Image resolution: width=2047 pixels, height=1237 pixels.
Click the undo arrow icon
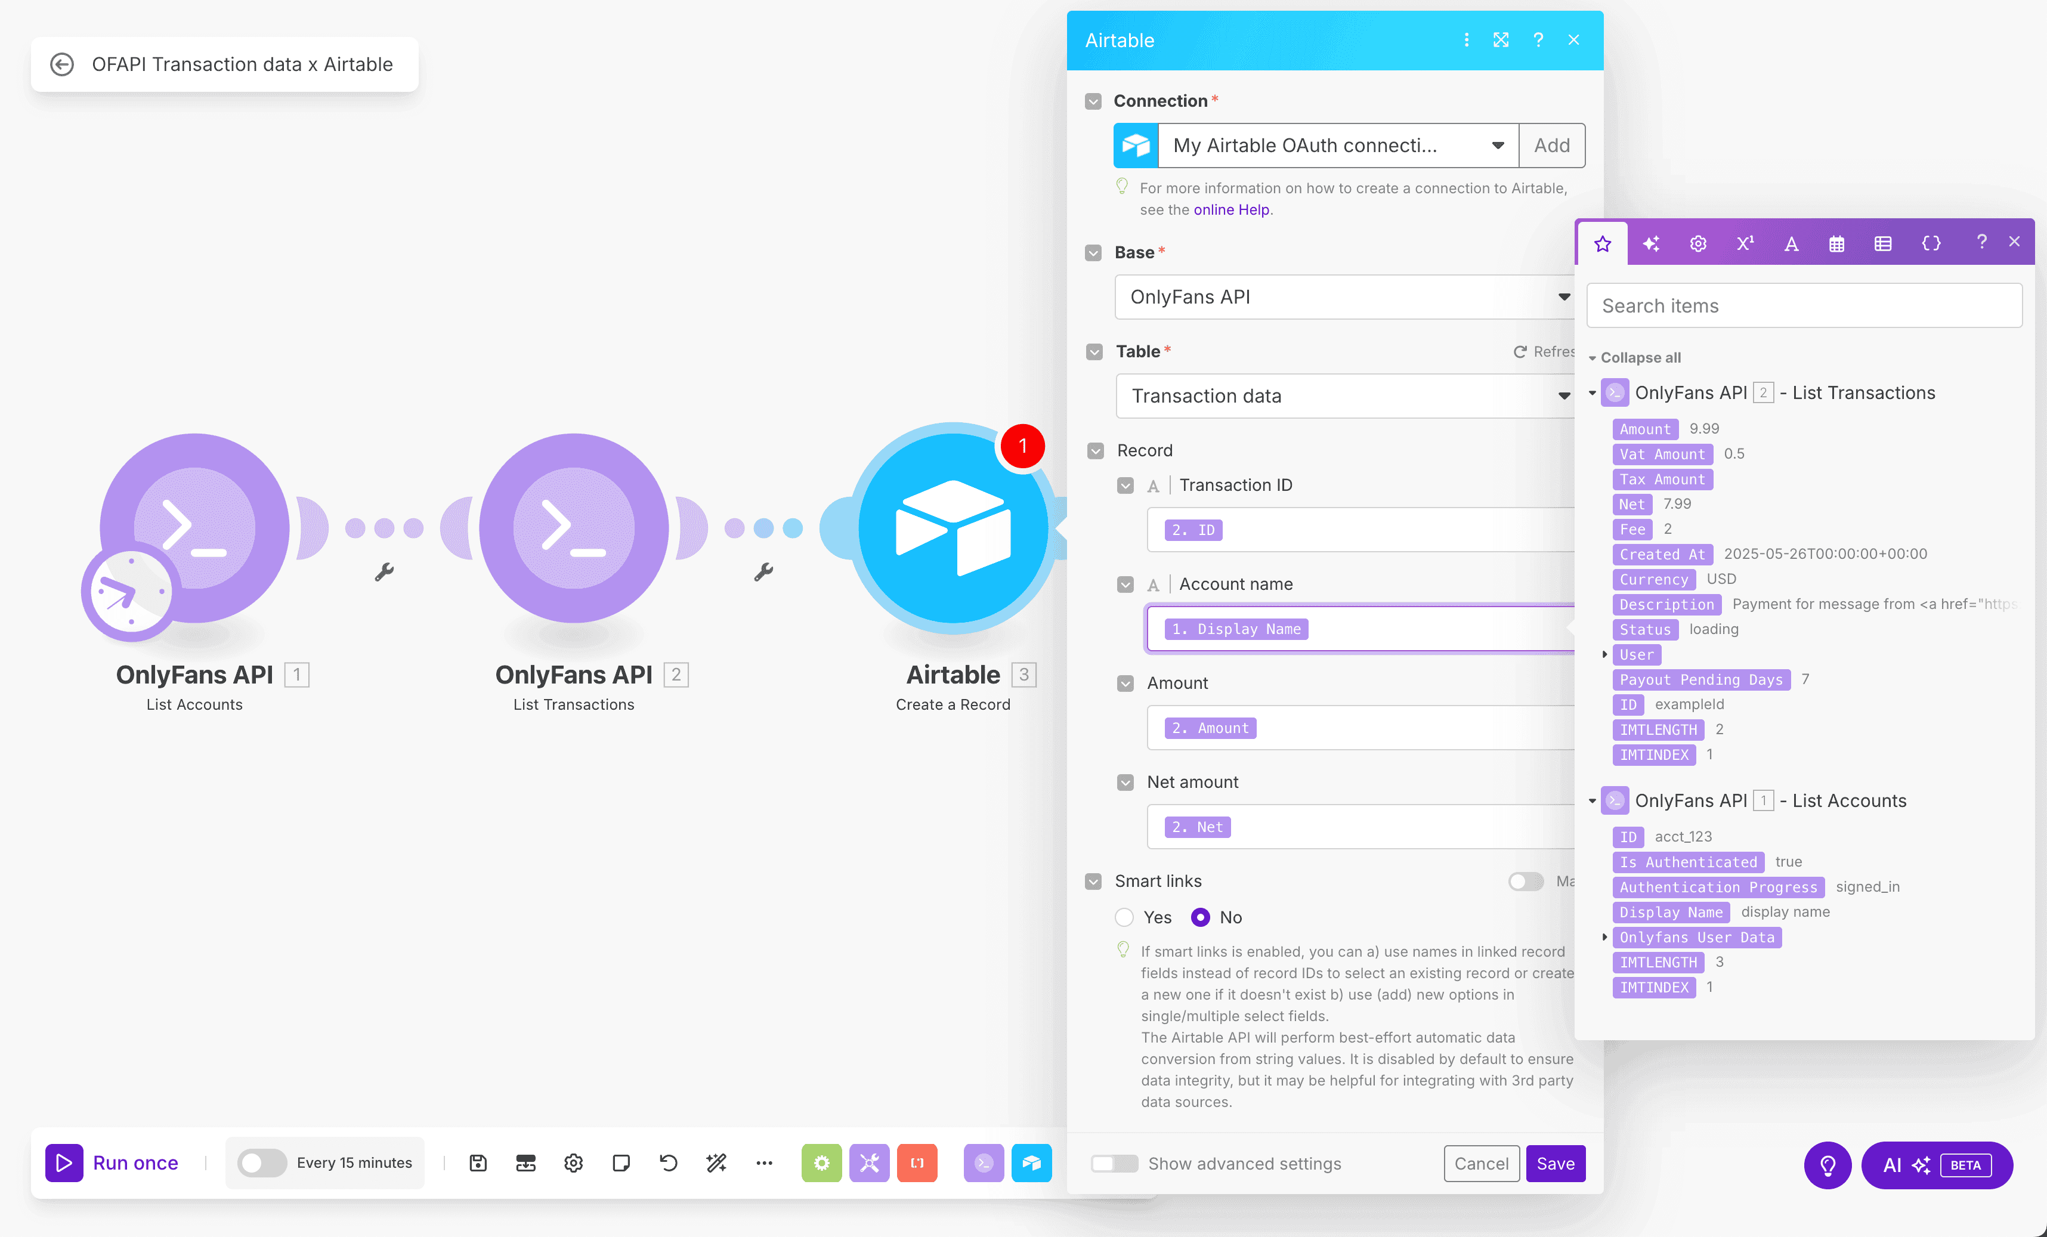[x=668, y=1162]
